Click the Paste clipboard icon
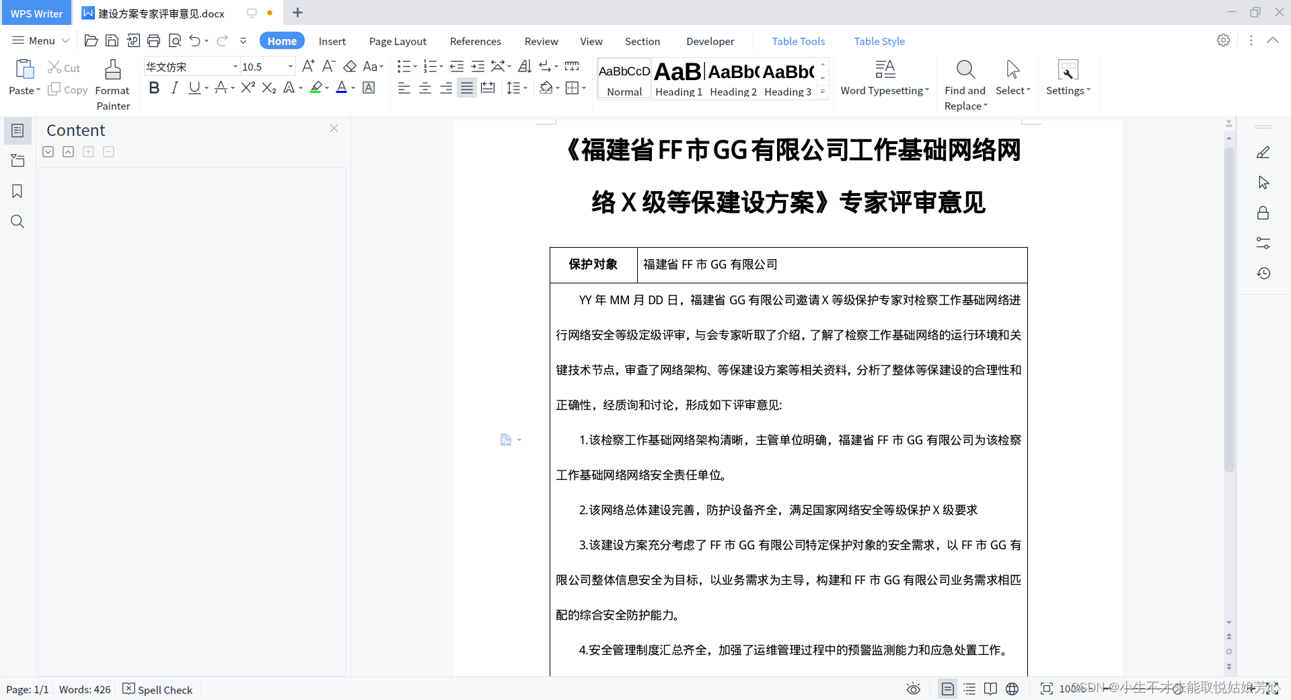 (x=25, y=69)
